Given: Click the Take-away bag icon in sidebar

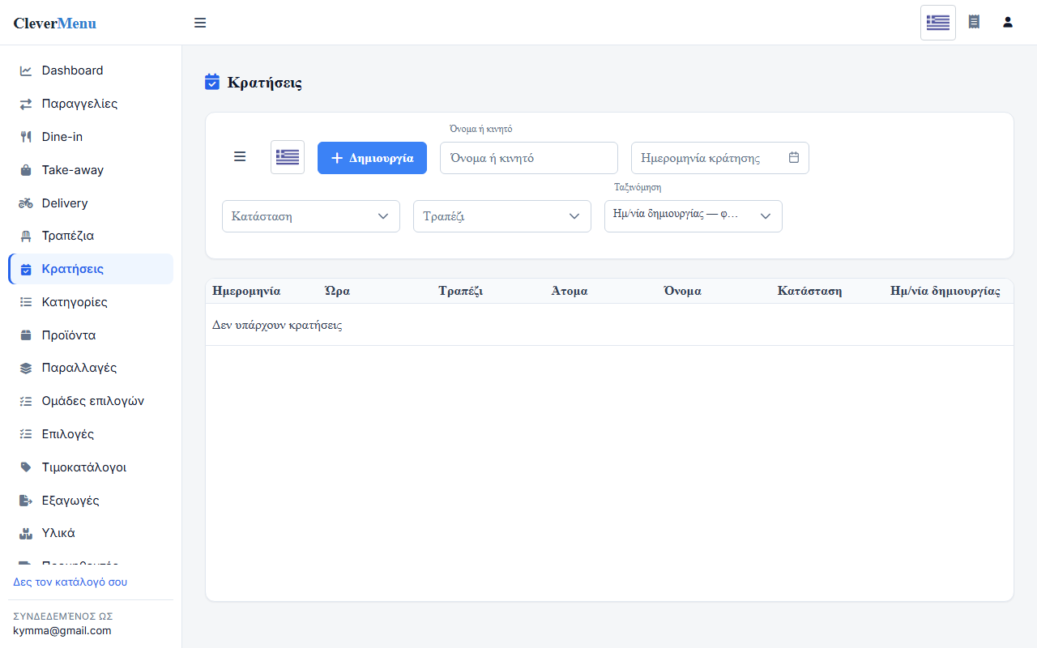Looking at the screenshot, I should 26,170.
